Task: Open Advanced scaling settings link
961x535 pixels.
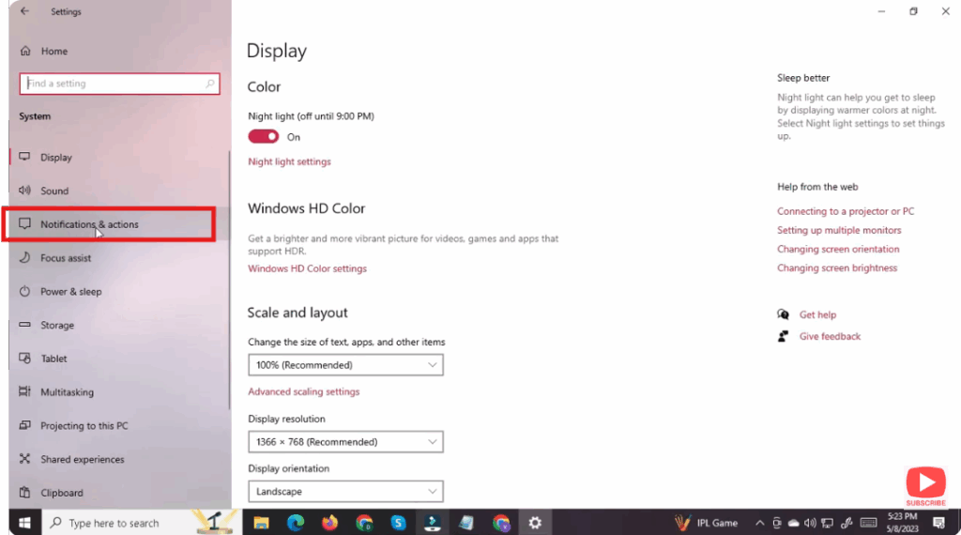Action: pos(303,392)
